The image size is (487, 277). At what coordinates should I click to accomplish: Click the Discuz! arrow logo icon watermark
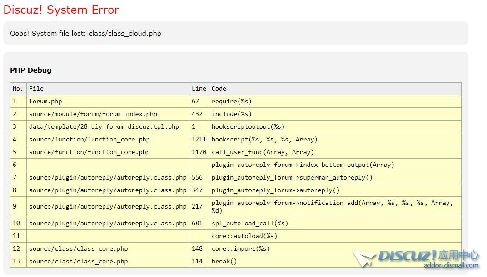pyautogui.click(x=364, y=259)
